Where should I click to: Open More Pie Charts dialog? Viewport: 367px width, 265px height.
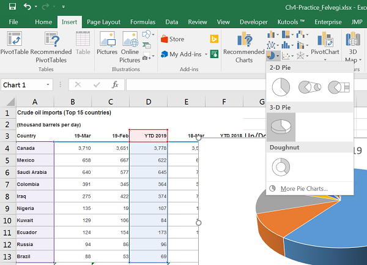point(304,188)
